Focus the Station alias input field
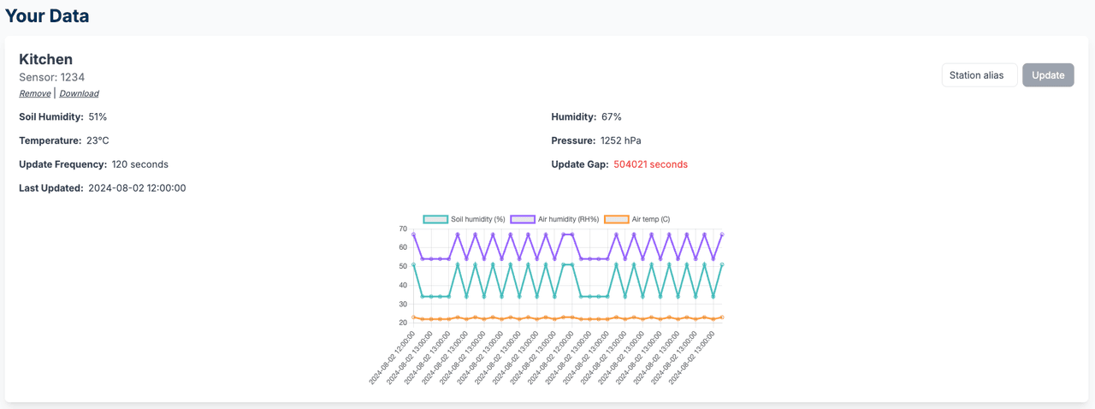The image size is (1095, 409). point(979,75)
